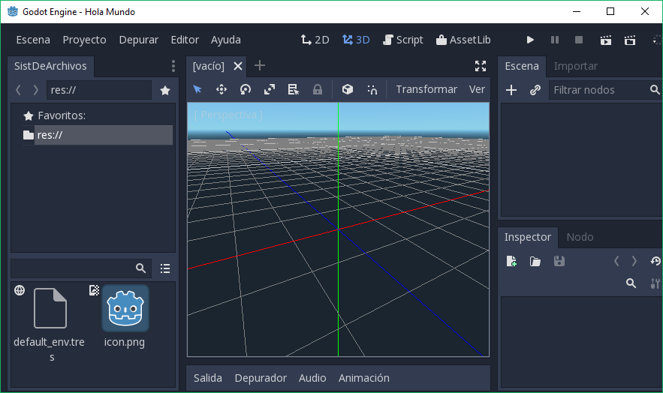Switch to the Importar tab
Viewport: 663px width, 393px height.
click(x=575, y=66)
